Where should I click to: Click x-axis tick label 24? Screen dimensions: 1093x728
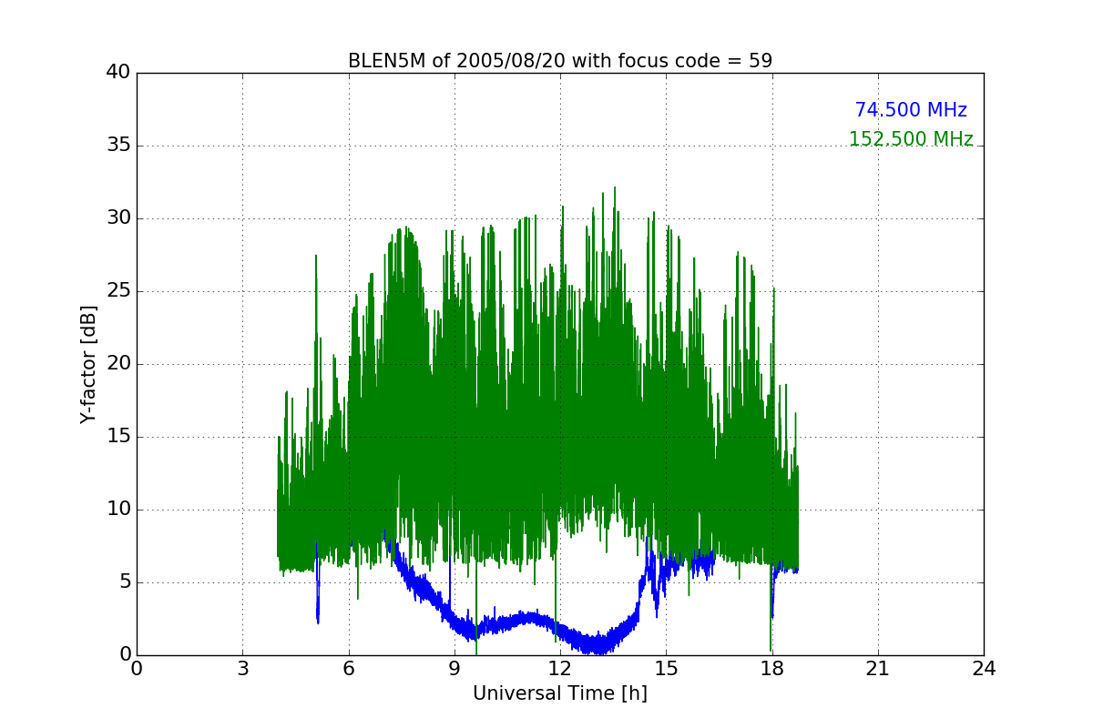tap(984, 668)
